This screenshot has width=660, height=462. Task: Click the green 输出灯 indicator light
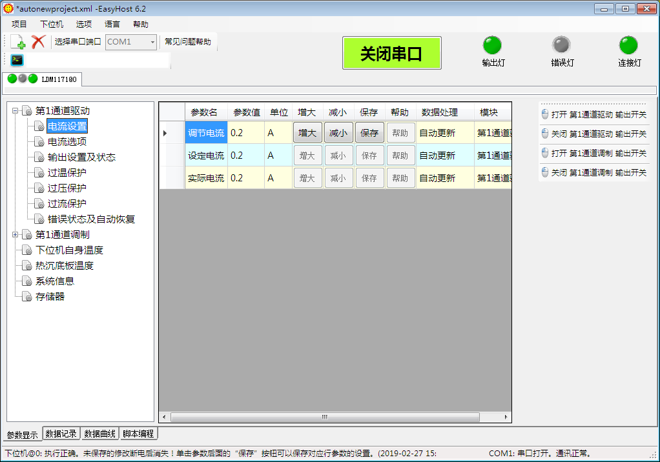point(492,45)
